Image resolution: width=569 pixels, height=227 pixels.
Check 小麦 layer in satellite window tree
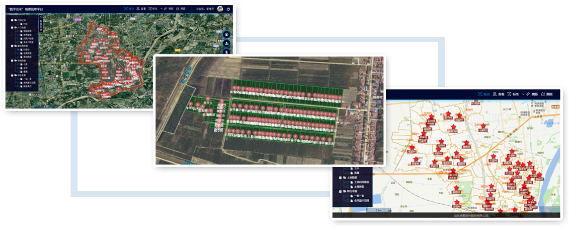18,64
